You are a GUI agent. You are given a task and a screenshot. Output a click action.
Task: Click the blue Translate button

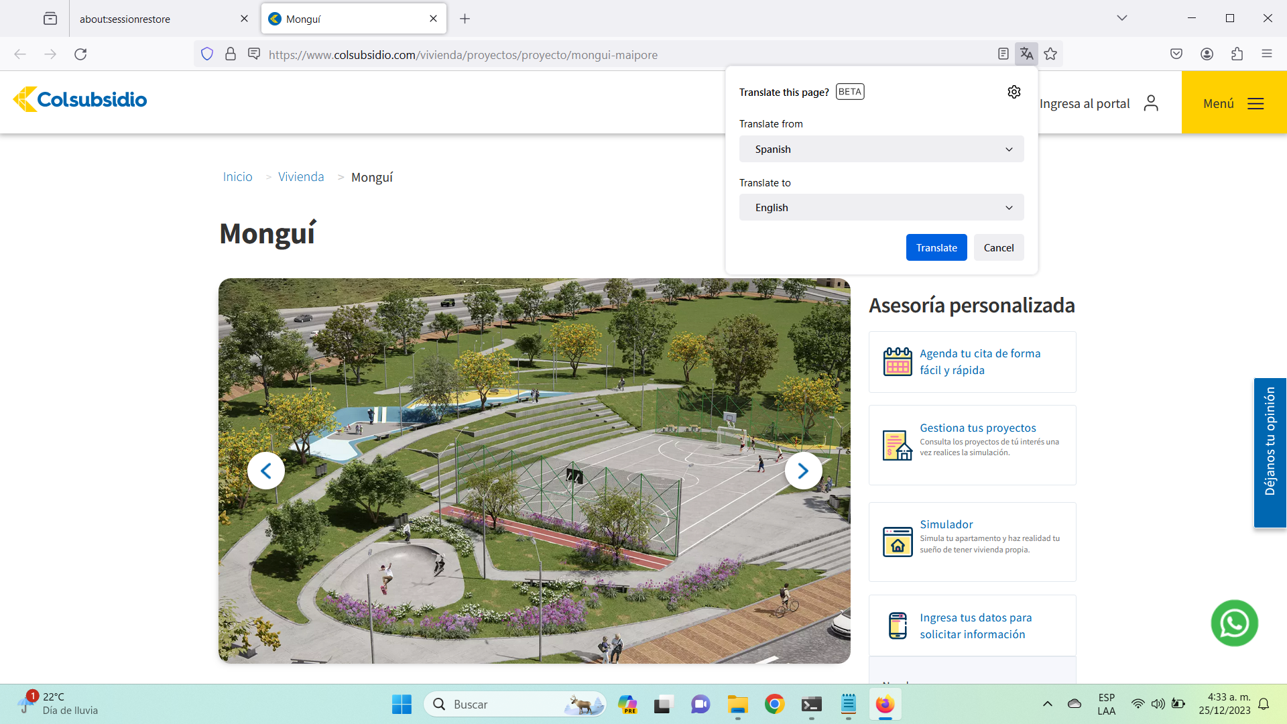pos(936,247)
